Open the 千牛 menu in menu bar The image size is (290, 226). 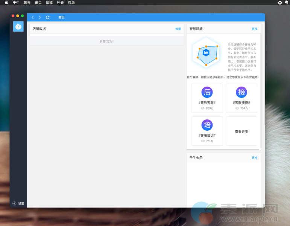pos(16,3)
